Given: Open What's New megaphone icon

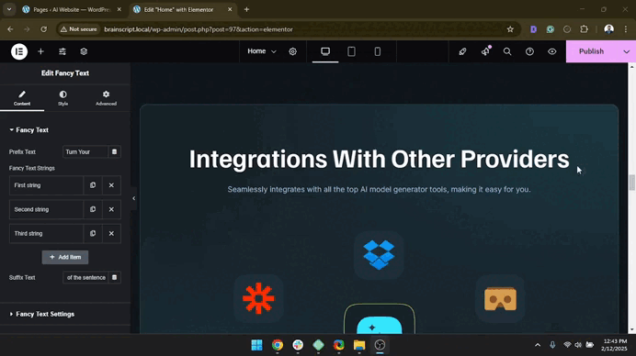Looking at the screenshot, I should click(485, 51).
